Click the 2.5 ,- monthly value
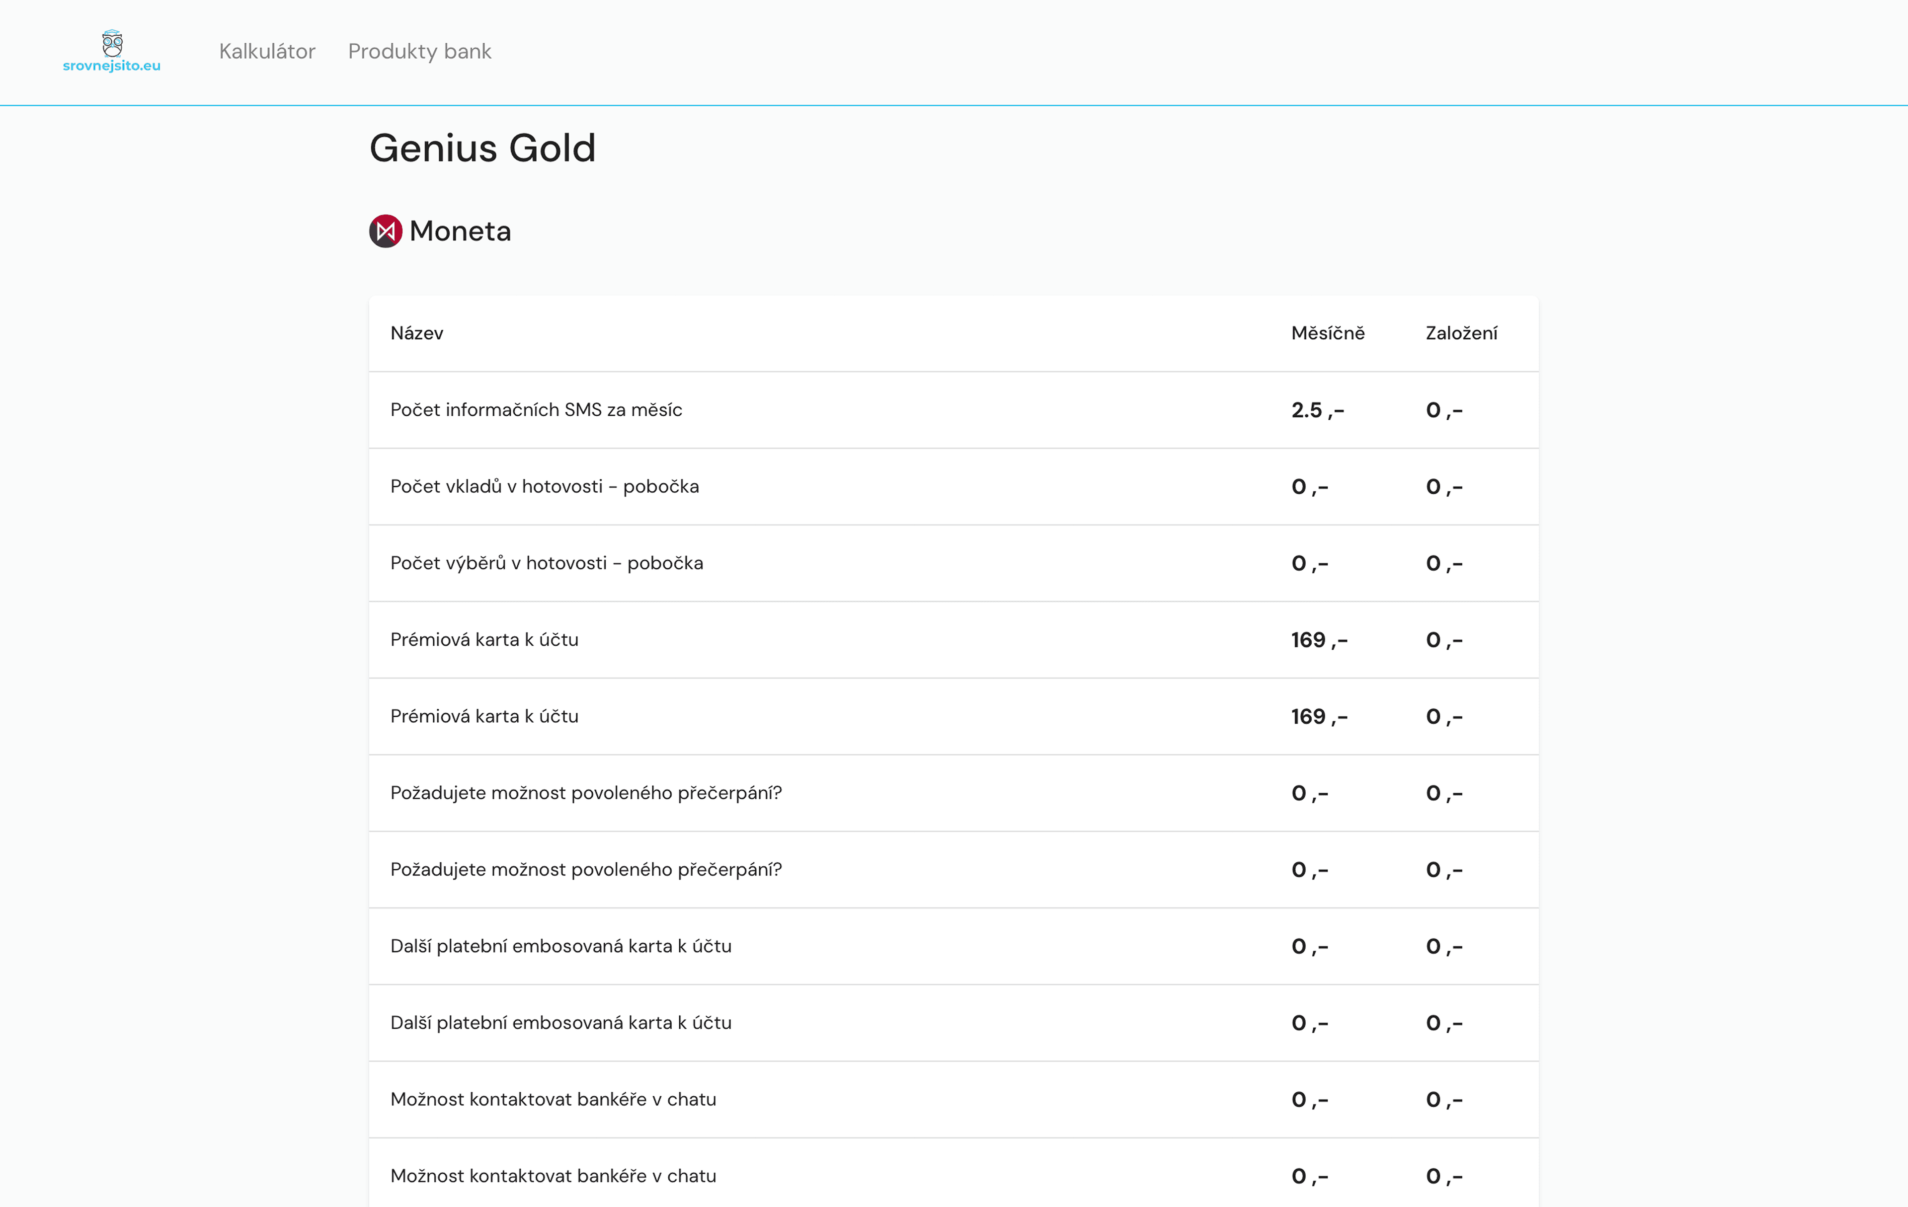The height and width of the screenshot is (1207, 1908). [1318, 410]
